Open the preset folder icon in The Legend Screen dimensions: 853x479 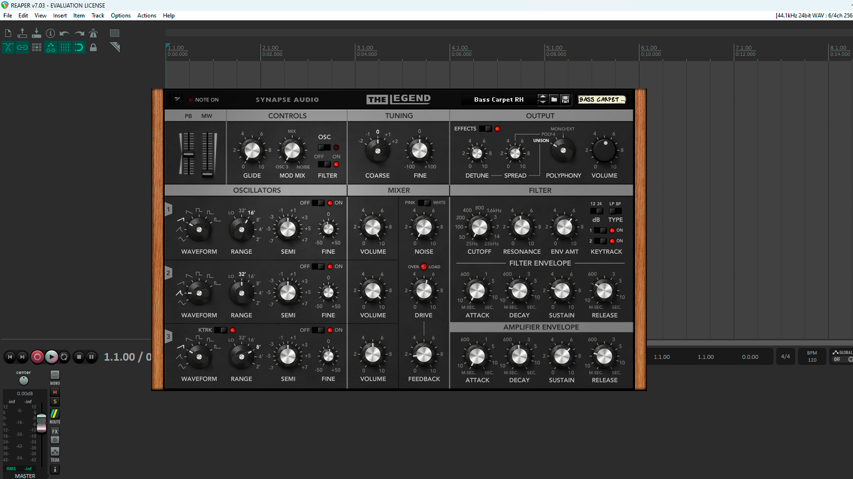pos(554,99)
